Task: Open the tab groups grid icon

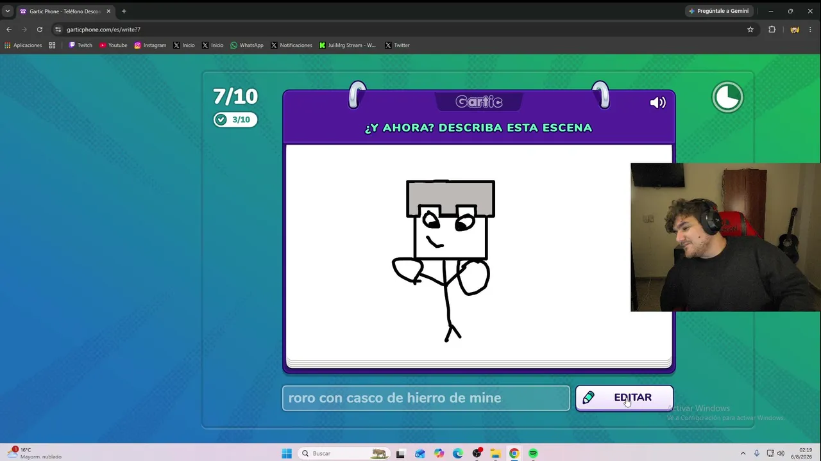Action: pos(52,45)
